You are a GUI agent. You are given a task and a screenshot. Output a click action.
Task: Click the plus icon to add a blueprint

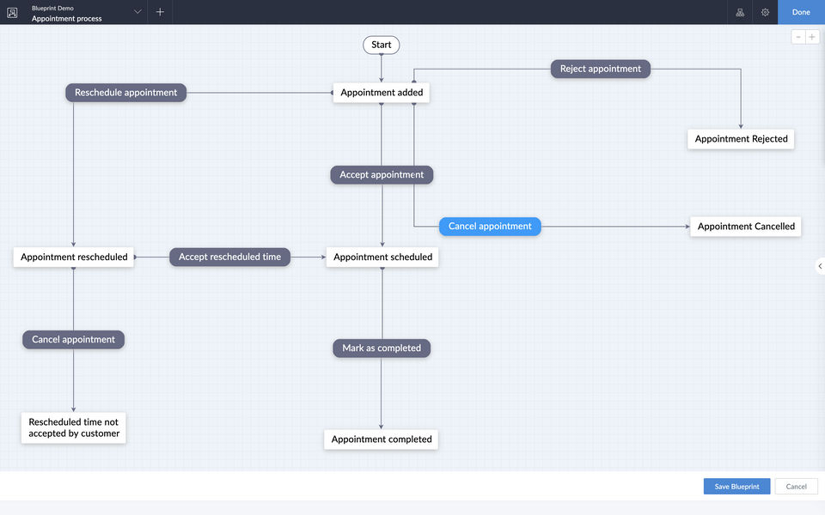tap(160, 12)
